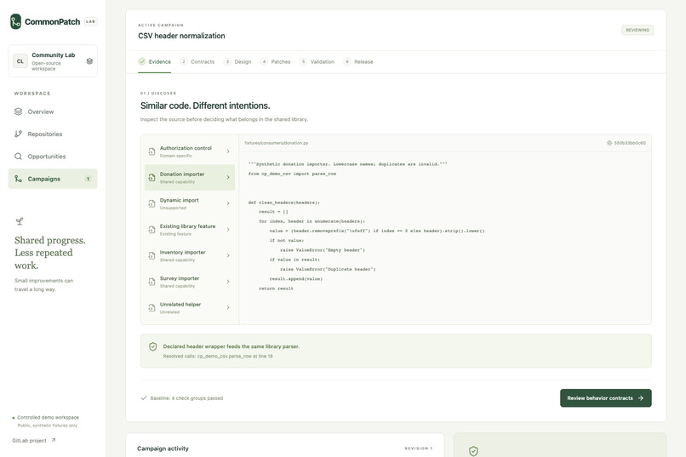The width and height of the screenshot is (686, 457).
Task: Select the Dynamic import source item
Action: click(190, 203)
